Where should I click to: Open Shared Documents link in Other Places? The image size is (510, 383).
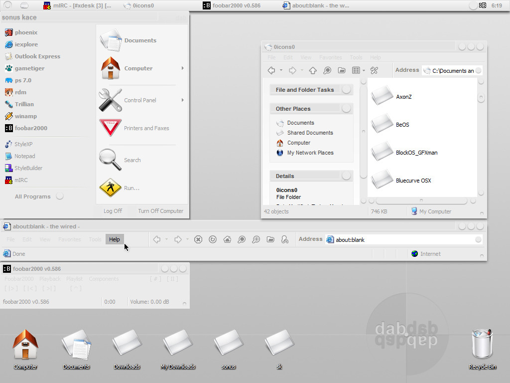310,133
